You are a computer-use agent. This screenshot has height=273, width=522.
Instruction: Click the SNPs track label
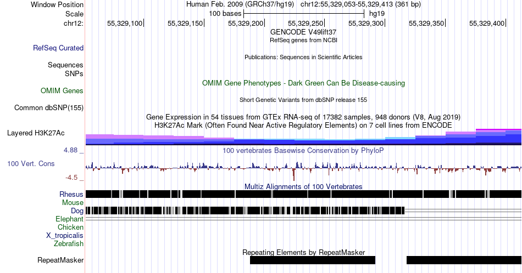pos(74,73)
